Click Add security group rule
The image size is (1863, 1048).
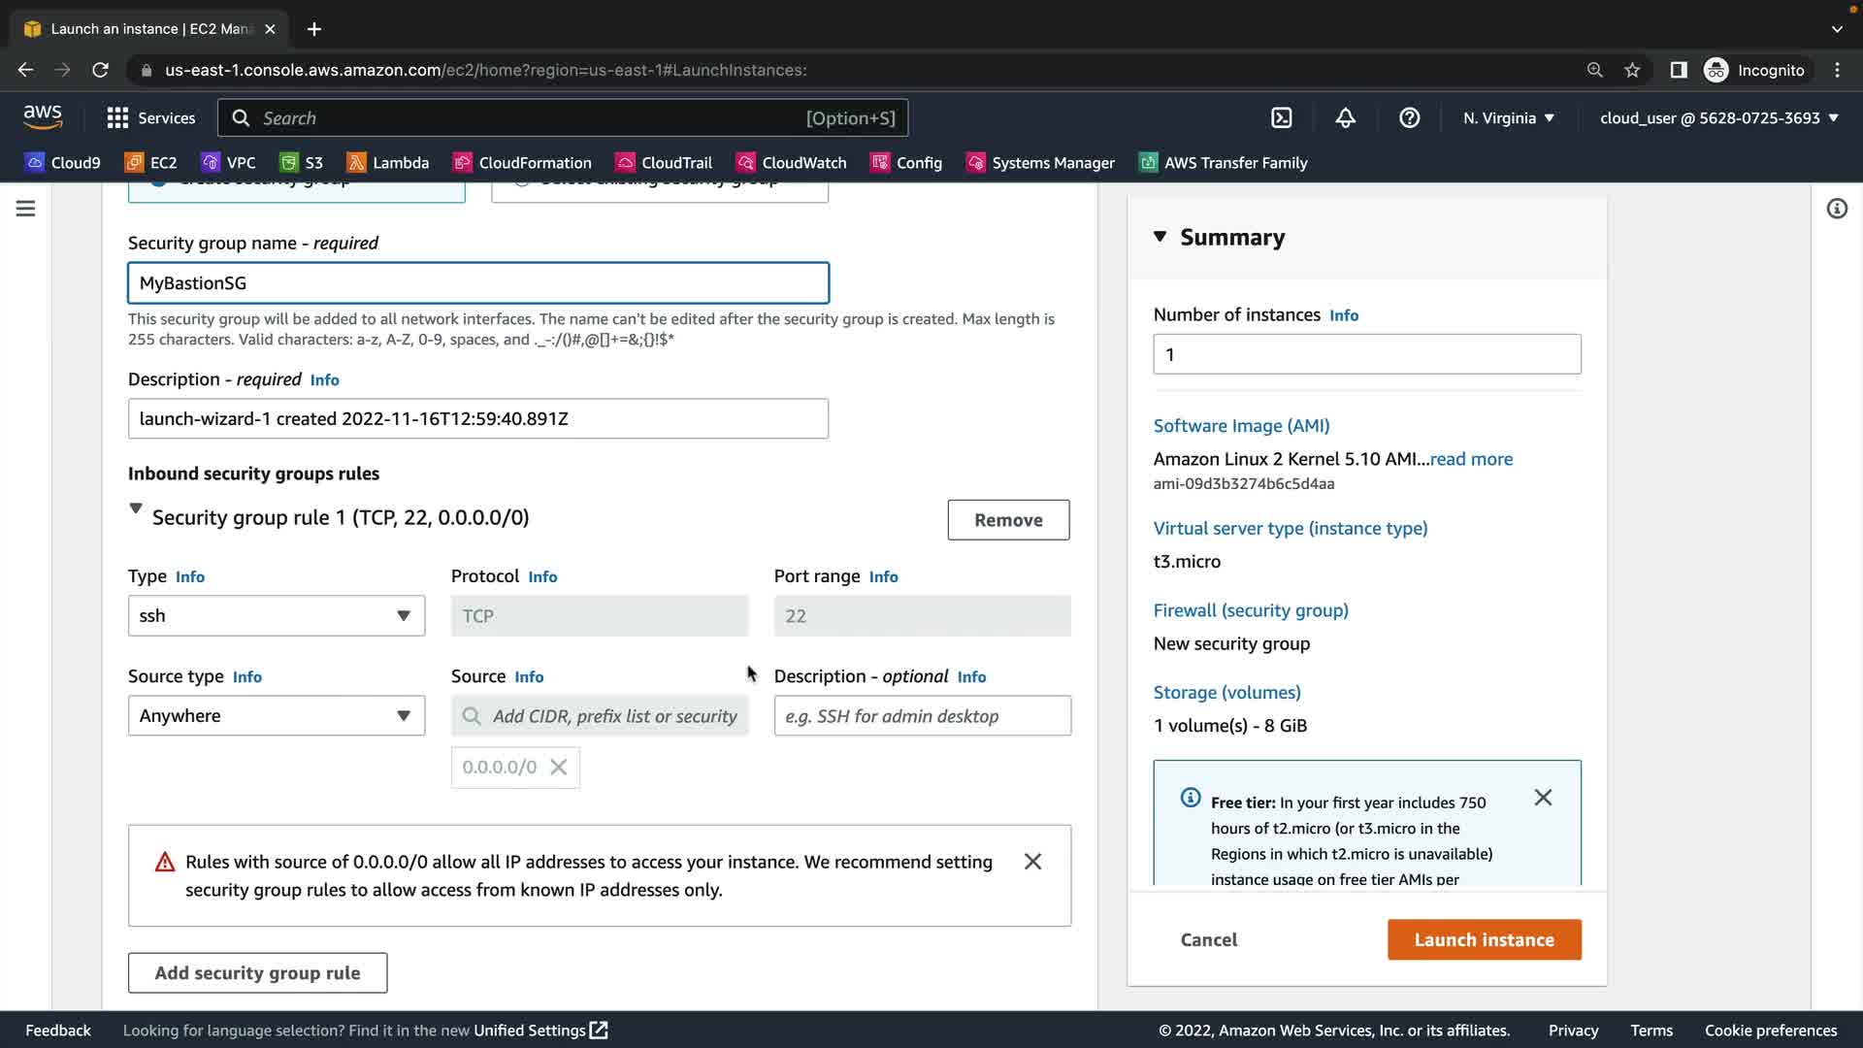point(257,973)
